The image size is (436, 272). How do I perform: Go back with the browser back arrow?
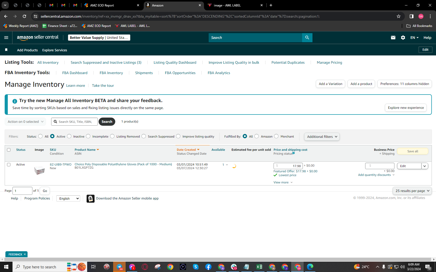click(x=6, y=16)
